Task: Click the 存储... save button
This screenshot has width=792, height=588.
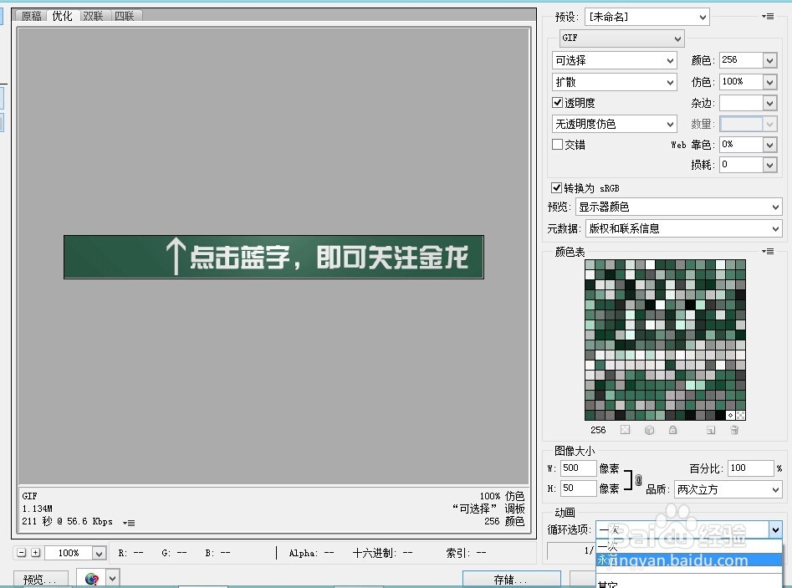Action: point(511,580)
